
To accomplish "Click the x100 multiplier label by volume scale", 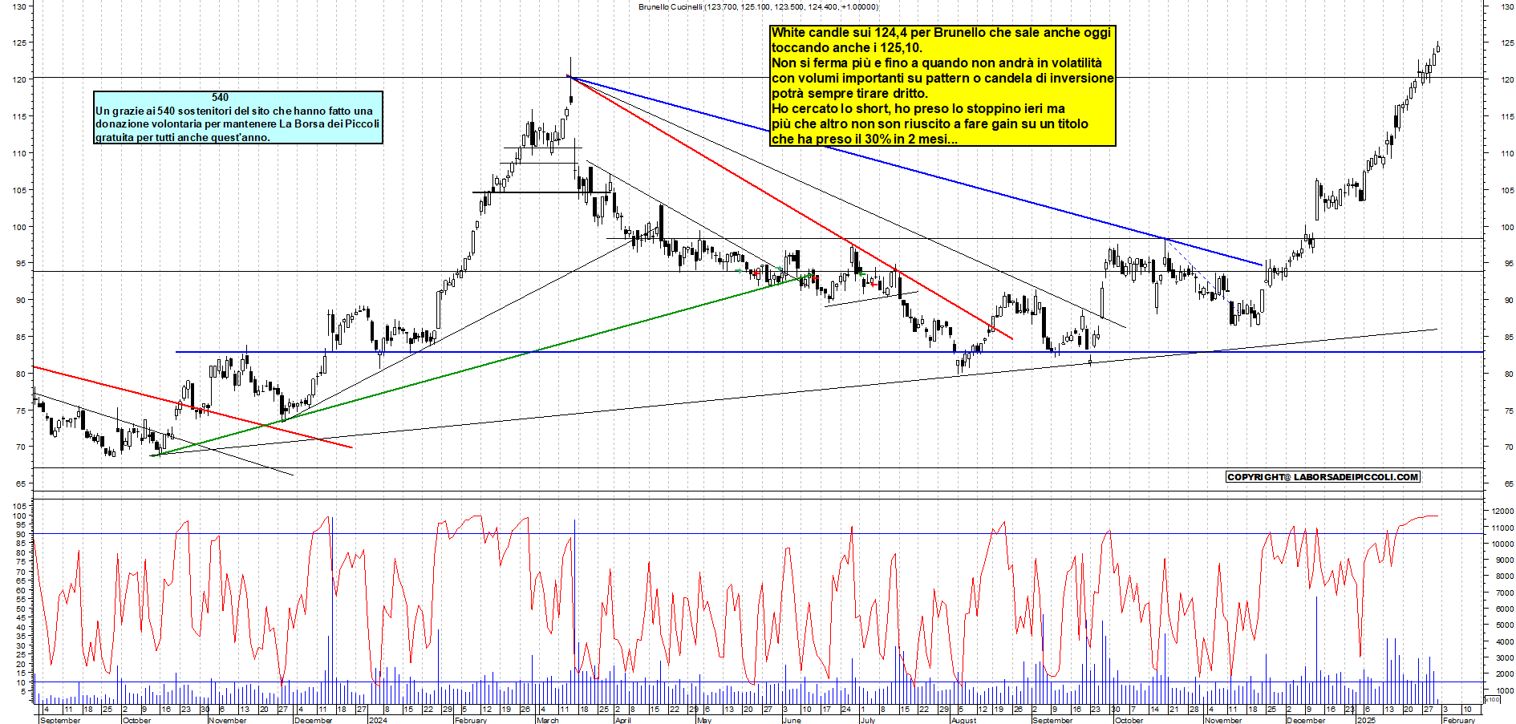I will tap(1492, 699).
